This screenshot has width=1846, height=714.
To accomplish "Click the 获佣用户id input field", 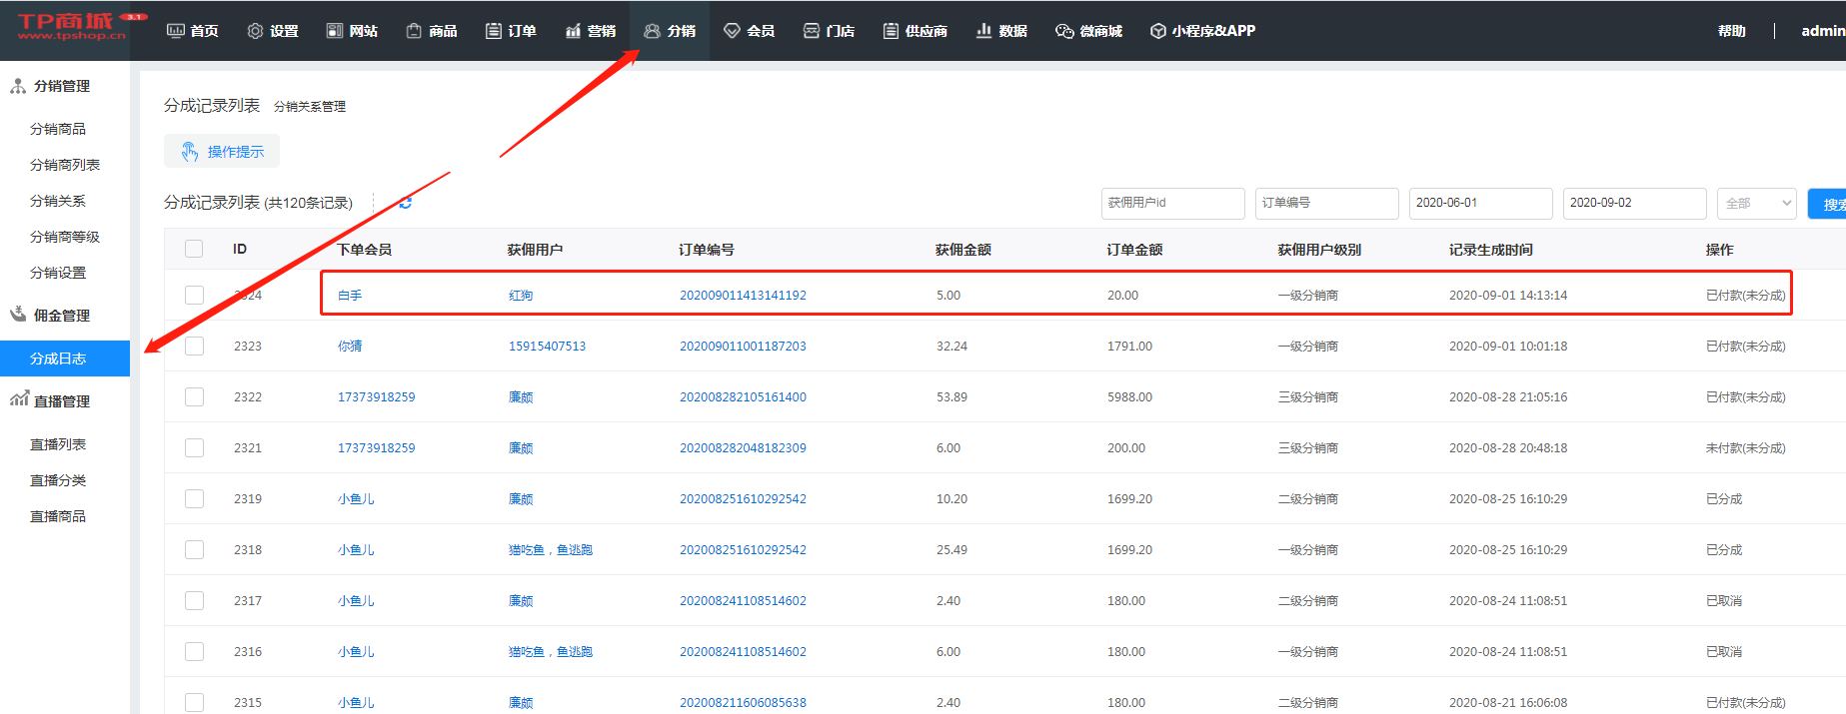I will coord(1173,203).
